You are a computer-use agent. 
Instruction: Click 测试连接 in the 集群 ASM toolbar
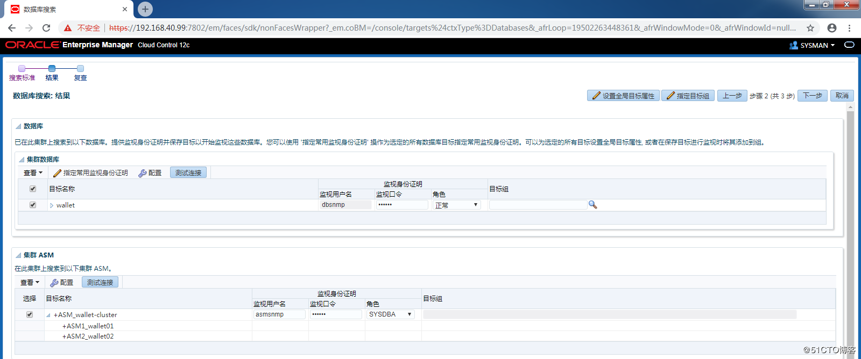(100, 282)
